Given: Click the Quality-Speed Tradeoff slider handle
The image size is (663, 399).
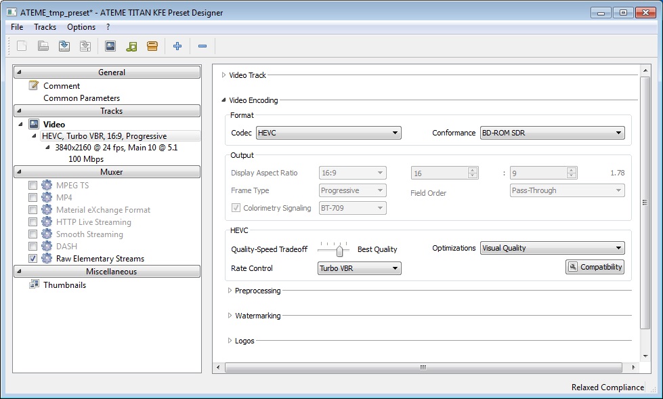Looking at the screenshot, I should pos(339,251).
